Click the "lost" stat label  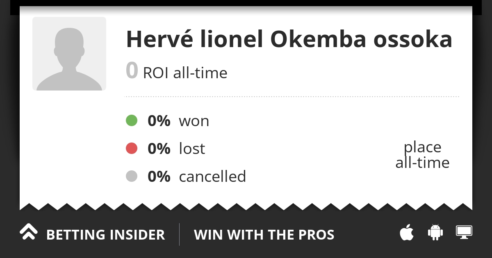coord(192,149)
